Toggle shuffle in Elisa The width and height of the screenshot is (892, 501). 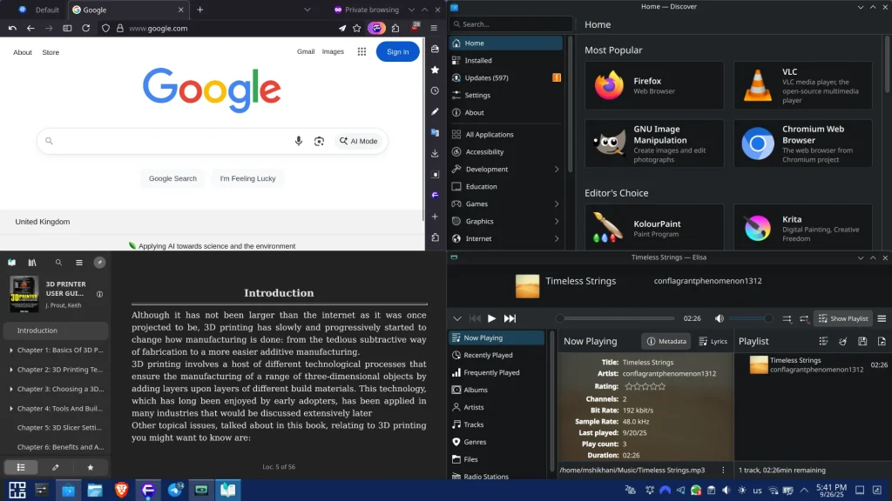[x=787, y=318]
